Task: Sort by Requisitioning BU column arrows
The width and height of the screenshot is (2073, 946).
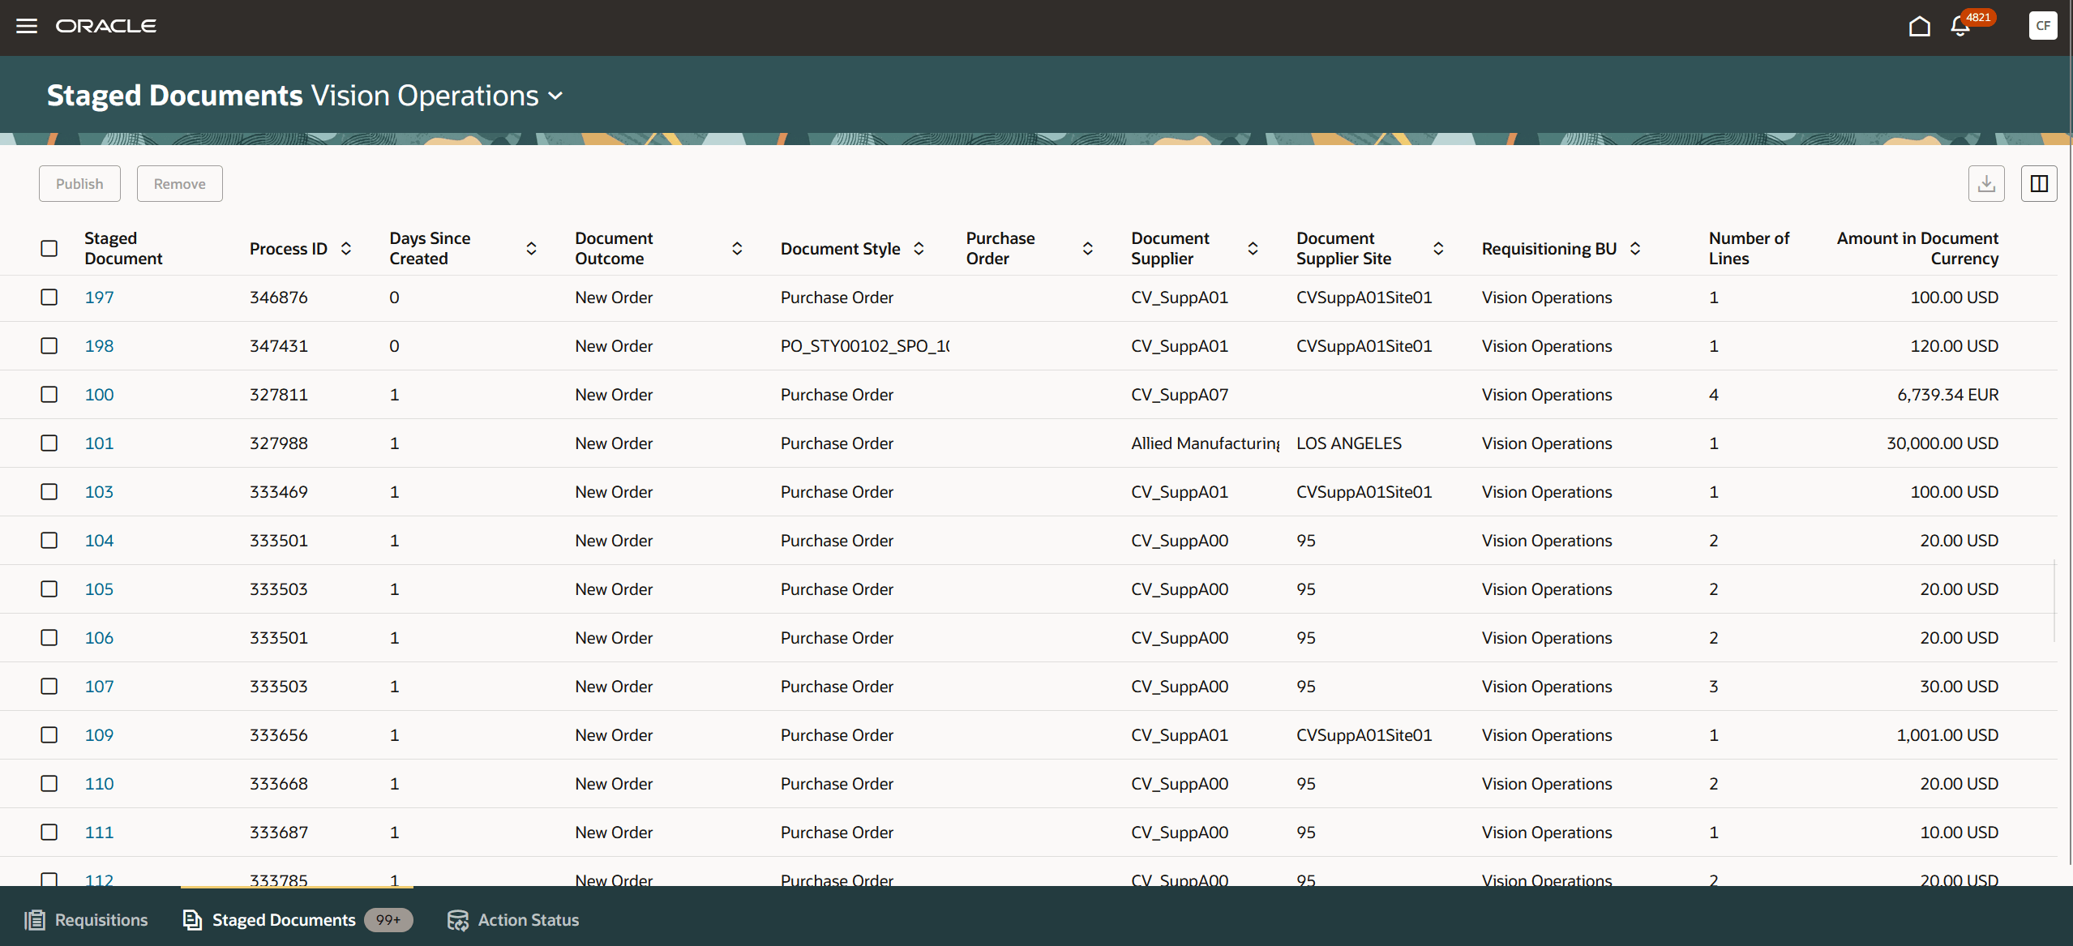Action: click(1635, 249)
